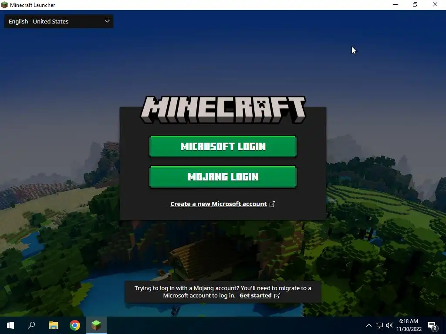Select Minecraft Launcher taskbar icon

(x=96, y=325)
